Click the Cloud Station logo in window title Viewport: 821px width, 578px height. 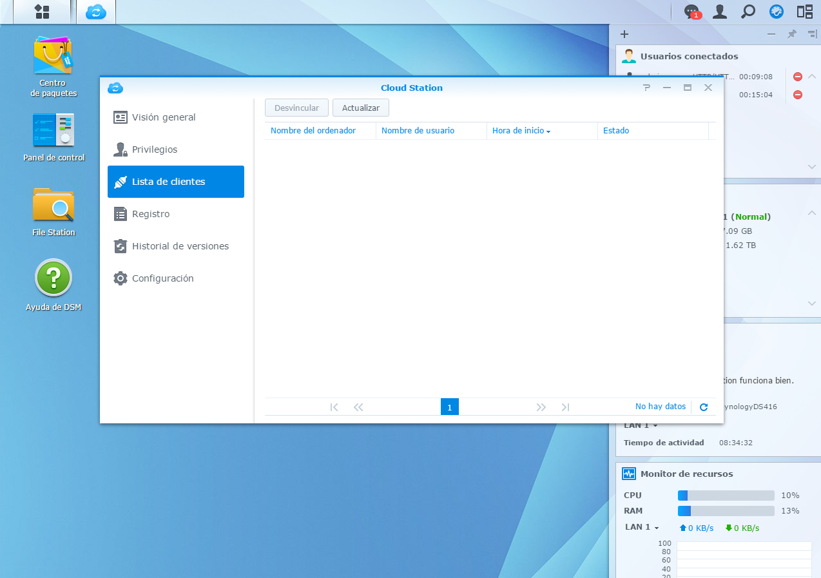coord(115,88)
